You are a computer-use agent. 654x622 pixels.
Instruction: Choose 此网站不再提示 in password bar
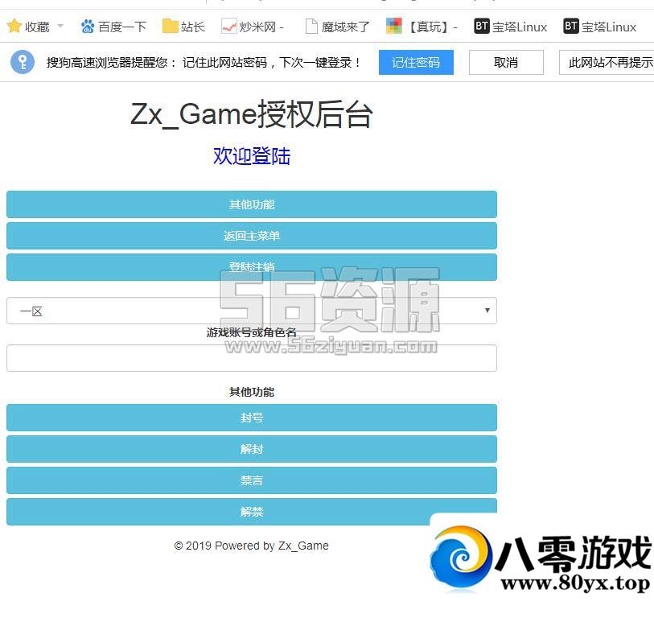[x=609, y=62]
